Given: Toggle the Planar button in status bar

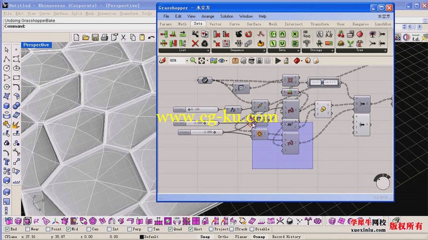Looking at the screenshot, I should point(241,237).
